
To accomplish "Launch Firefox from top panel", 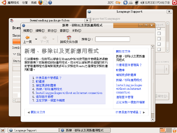I will pyautogui.click(x=40, y=2).
